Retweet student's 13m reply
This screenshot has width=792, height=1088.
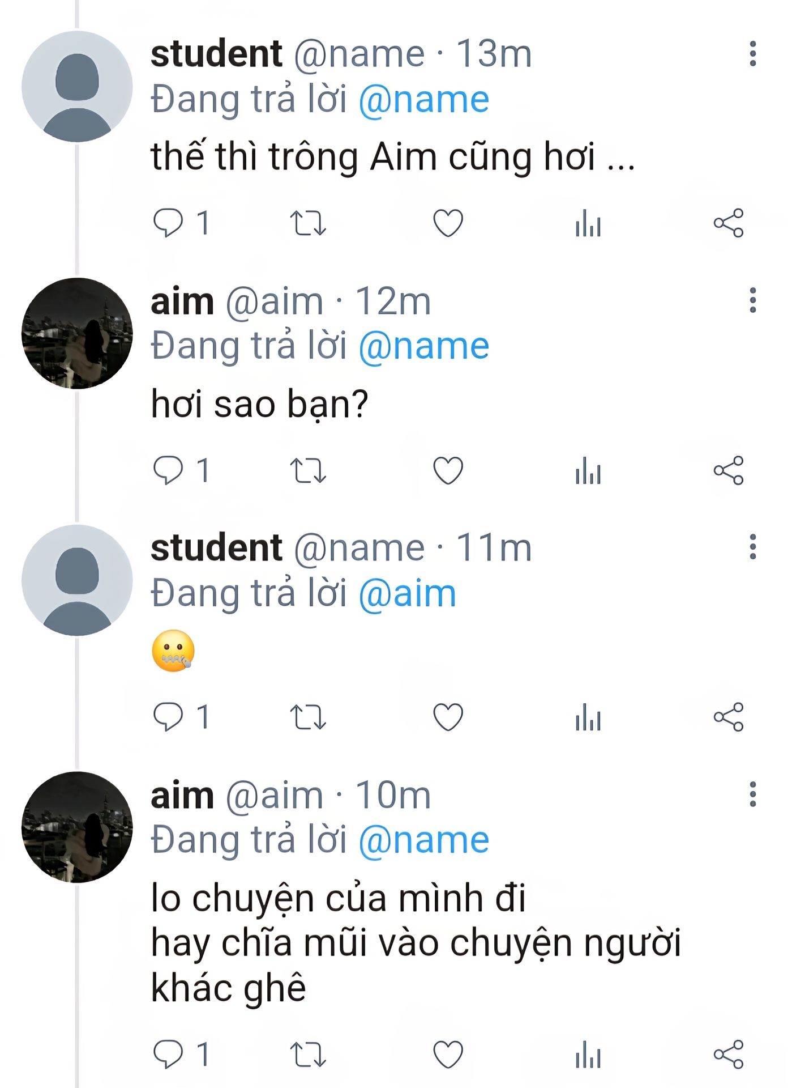[x=308, y=223]
